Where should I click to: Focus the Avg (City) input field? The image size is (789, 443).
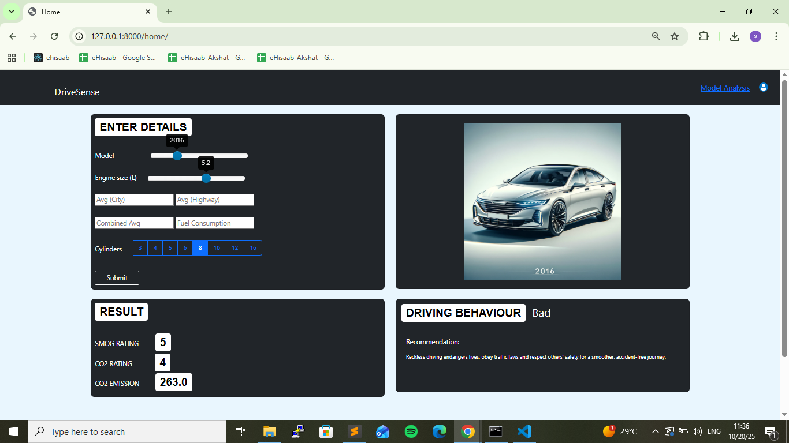[134, 200]
